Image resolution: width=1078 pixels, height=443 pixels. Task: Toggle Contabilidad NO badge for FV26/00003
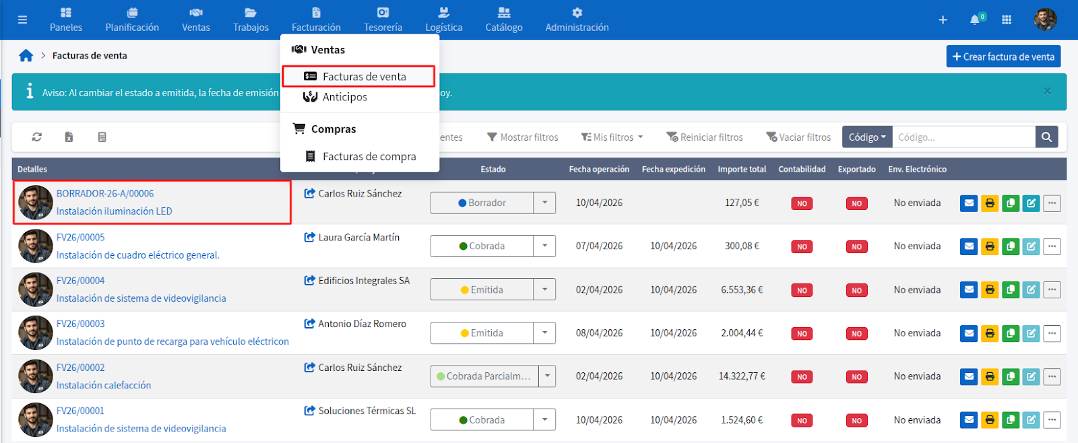(x=801, y=334)
